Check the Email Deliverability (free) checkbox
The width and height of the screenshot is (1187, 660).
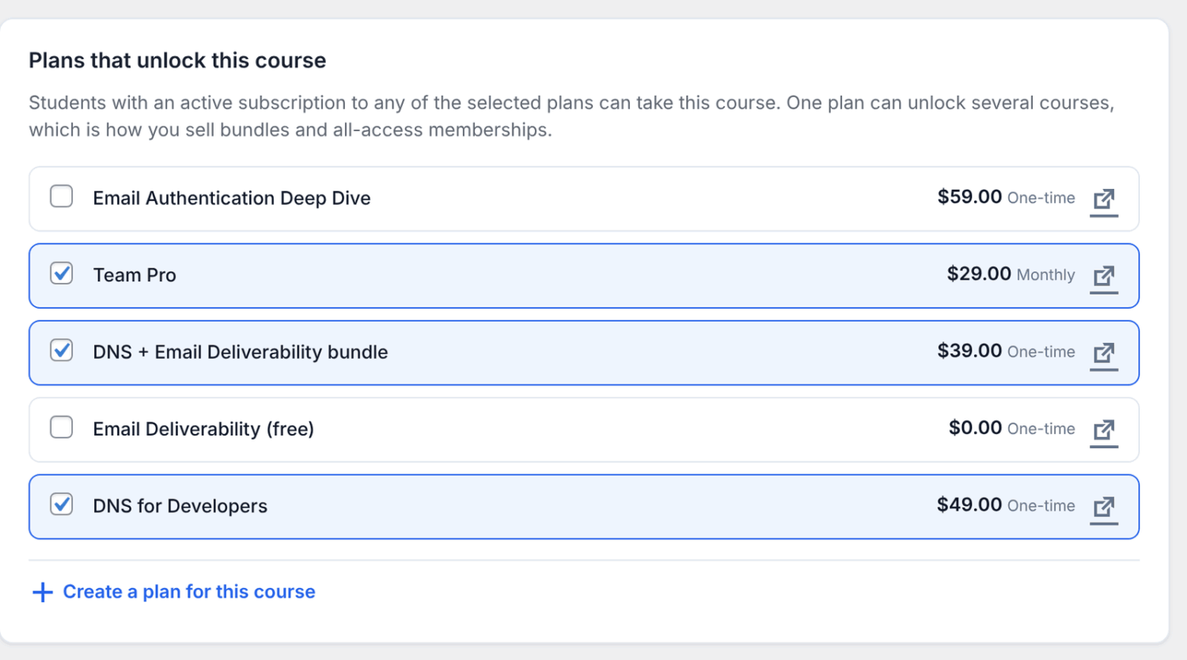pos(61,428)
